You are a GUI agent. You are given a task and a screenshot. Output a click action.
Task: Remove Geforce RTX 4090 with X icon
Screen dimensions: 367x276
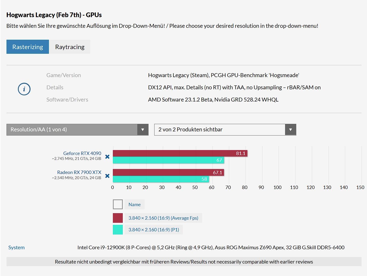click(107, 157)
